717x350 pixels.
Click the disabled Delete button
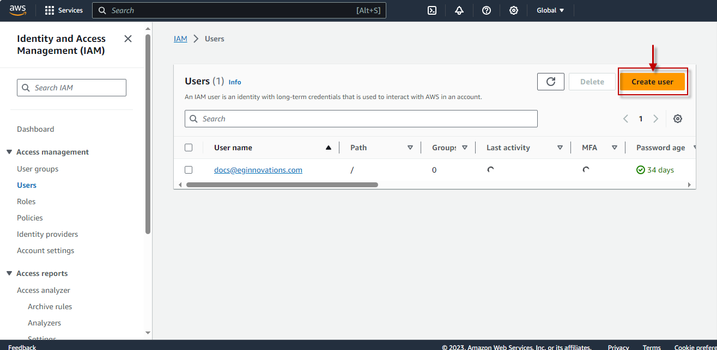592,82
